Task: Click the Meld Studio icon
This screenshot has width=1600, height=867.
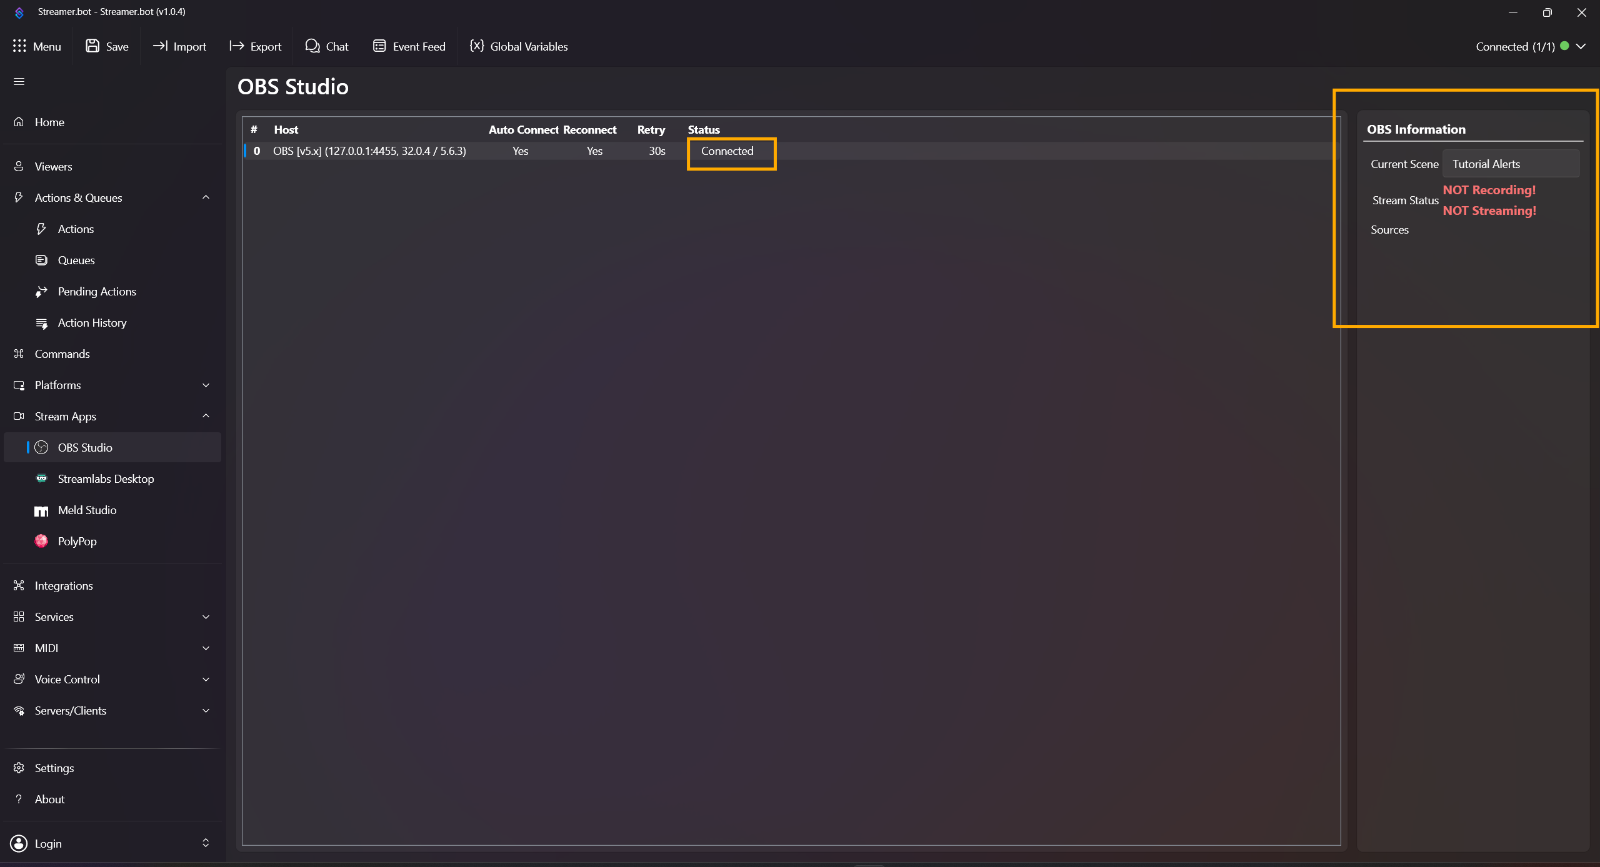Action: coord(42,510)
